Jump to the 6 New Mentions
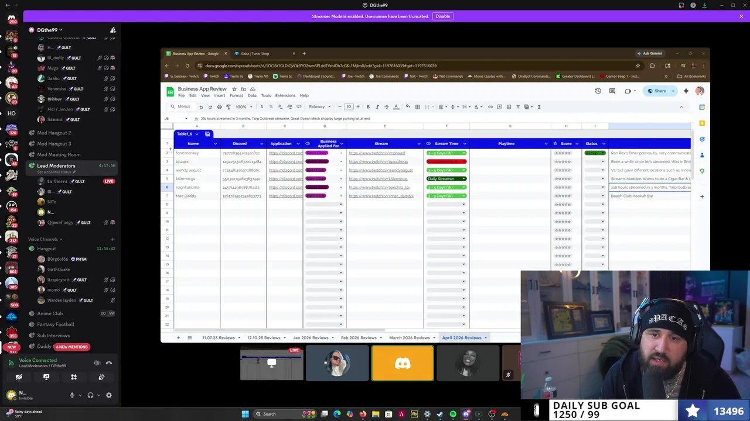 pyautogui.click(x=72, y=347)
